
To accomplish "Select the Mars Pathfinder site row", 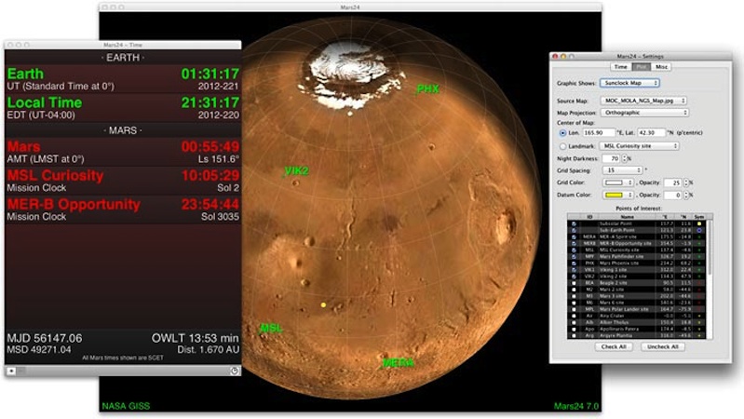I will click(x=637, y=257).
